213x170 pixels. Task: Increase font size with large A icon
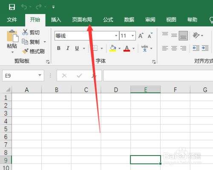(141, 35)
